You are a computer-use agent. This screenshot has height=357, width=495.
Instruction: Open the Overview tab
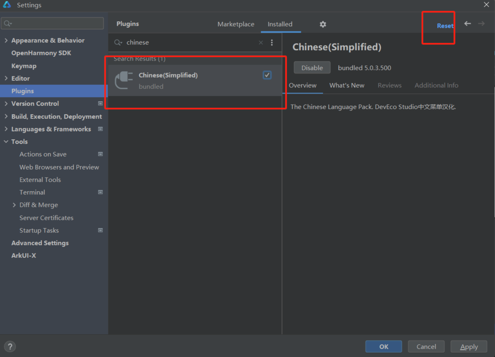click(x=303, y=86)
